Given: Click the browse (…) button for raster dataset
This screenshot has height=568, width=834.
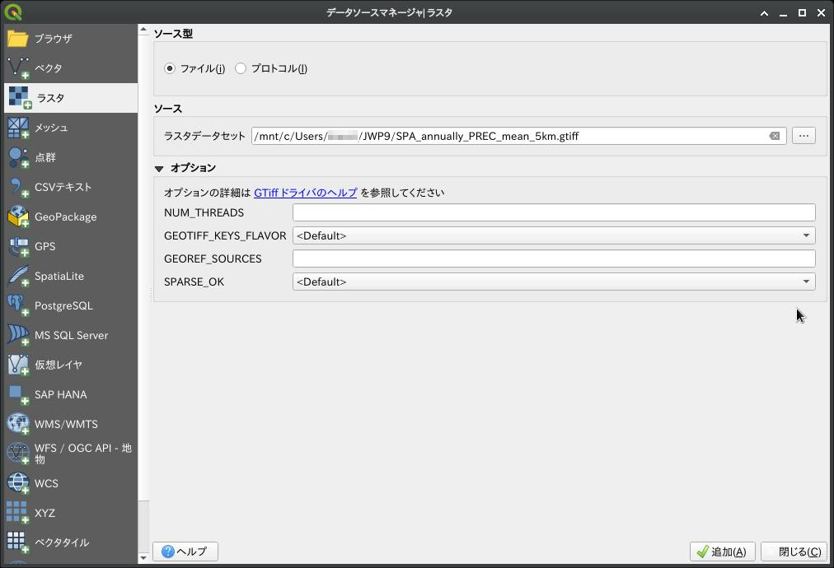Looking at the screenshot, I should (804, 136).
